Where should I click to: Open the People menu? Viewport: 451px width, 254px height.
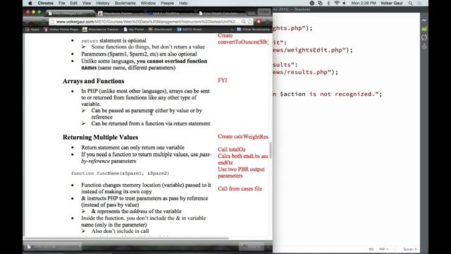pos(167,3)
